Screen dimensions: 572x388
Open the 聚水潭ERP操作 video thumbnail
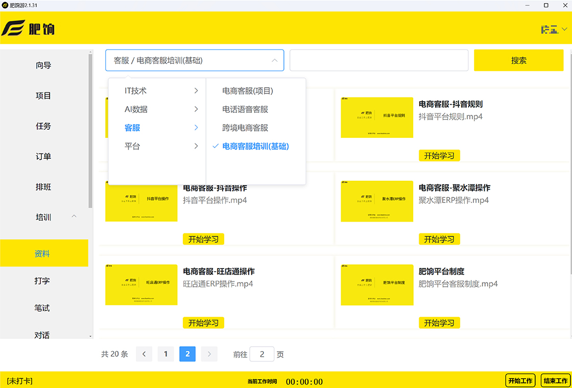(377, 201)
